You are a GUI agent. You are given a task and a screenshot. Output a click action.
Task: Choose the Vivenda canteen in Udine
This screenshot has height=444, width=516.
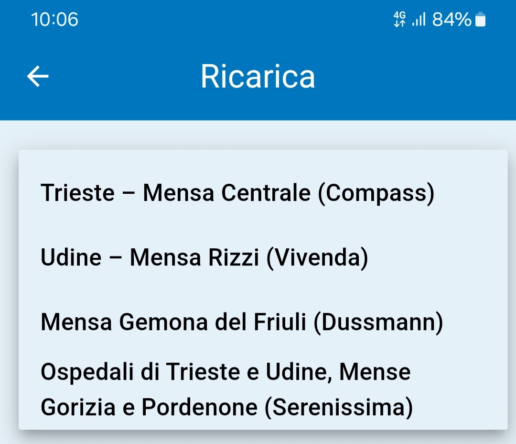coord(263,257)
